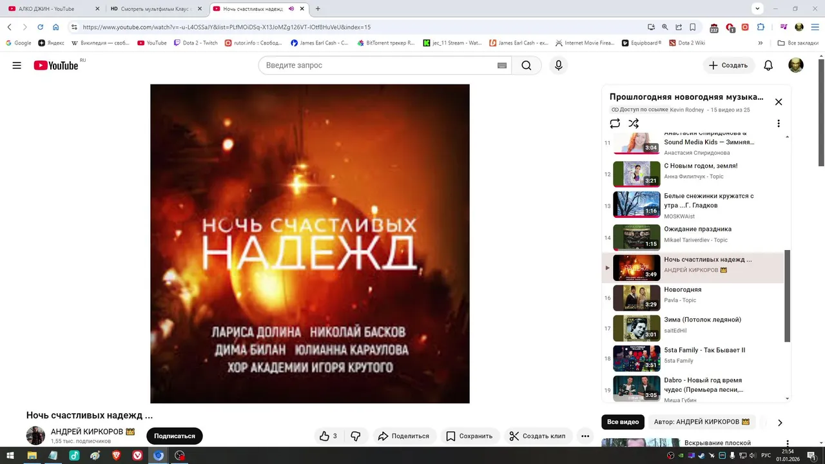Open the YouTube account avatar menu
The image size is (825, 464).
pyautogui.click(x=796, y=65)
